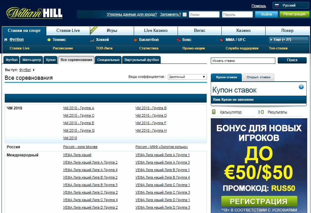Focus the Искать ставки search field
This screenshot has width=311, height=213.
pyautogui.click(x=243, y=61)
